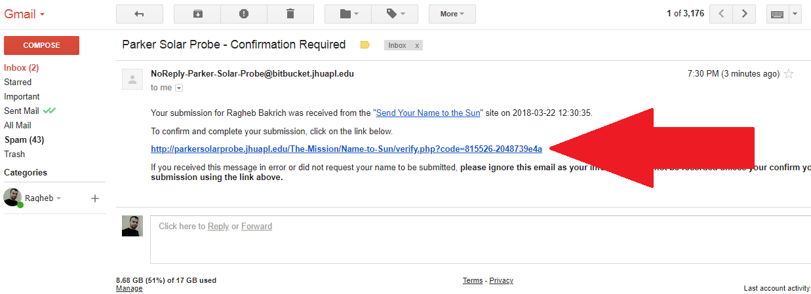Viewport: 811px width, 294px height.
Task: Open the Labels tag dropdown
Action: (x=394, y=14)
